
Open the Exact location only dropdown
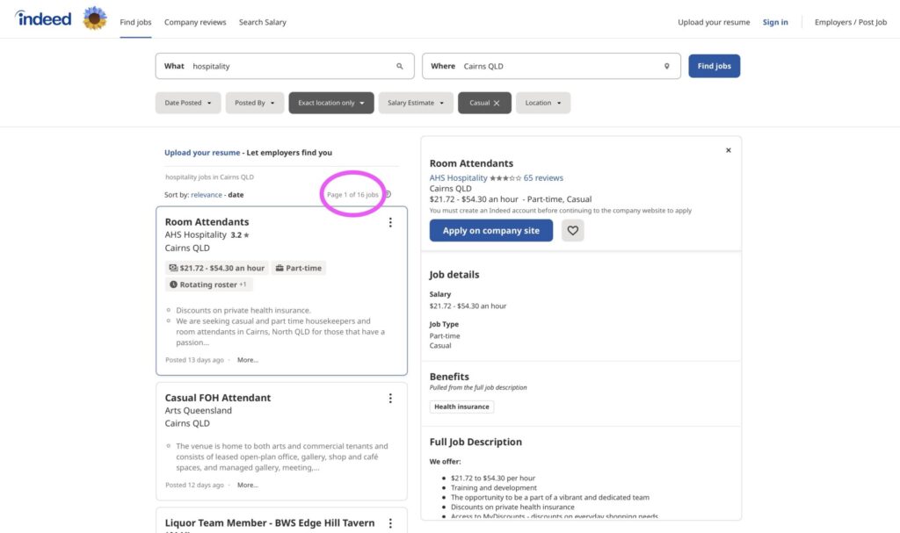pyautogui.click(x=331, y=103)
